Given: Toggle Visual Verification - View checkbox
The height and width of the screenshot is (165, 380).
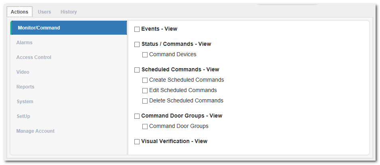Looking at the screenshot, I should 137,141.
